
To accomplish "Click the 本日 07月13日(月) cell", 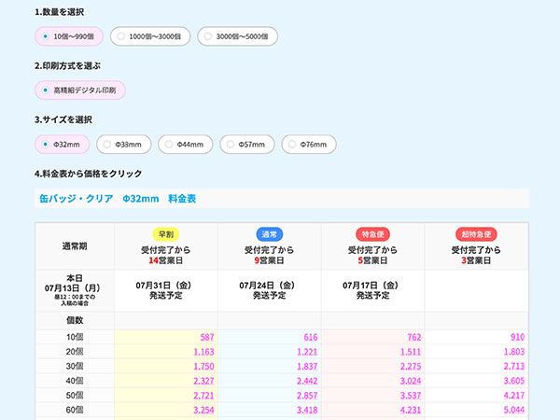I will coord(75,290).
